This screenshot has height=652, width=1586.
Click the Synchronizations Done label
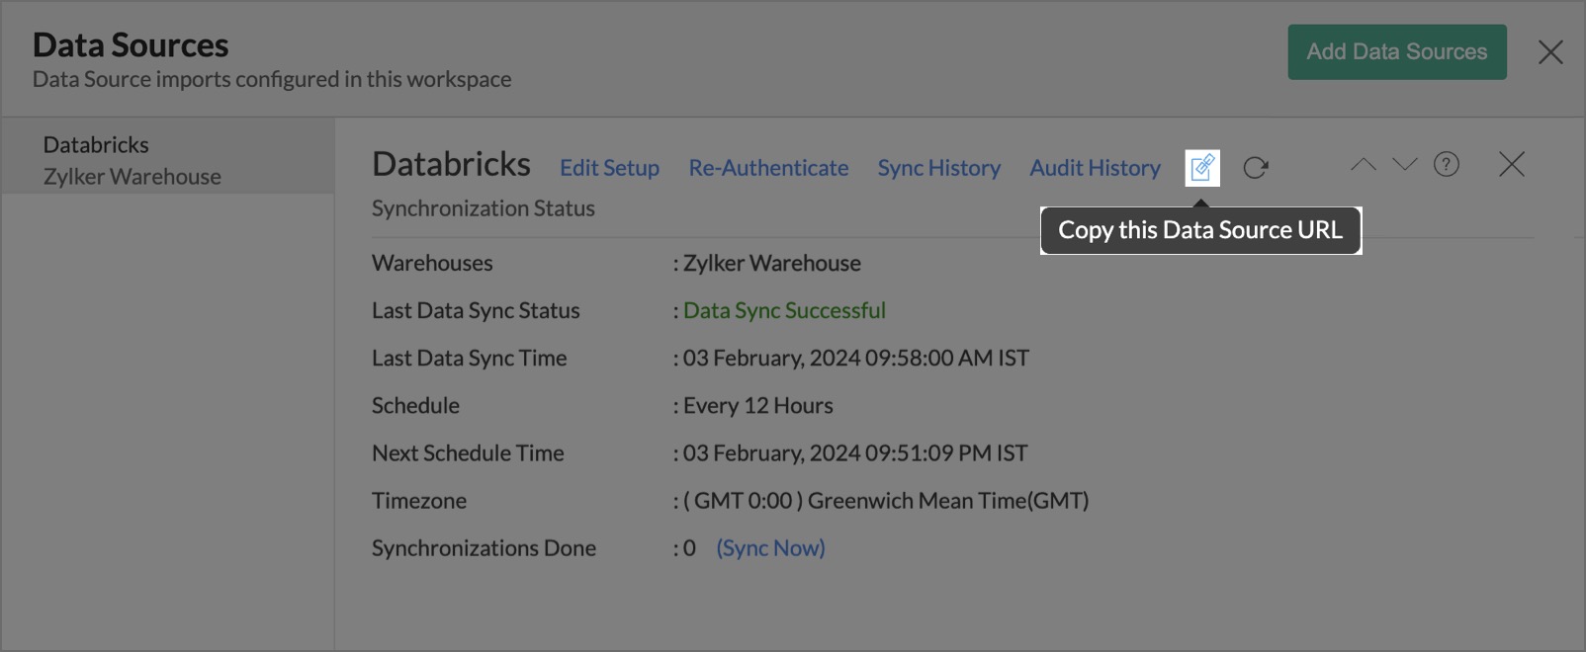click(x=484, y=548)
